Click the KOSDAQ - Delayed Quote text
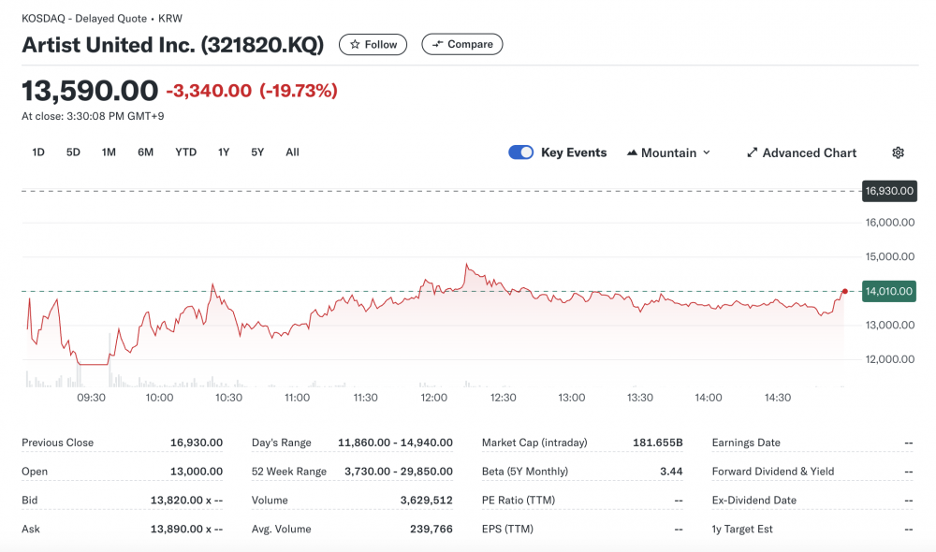 84,19
